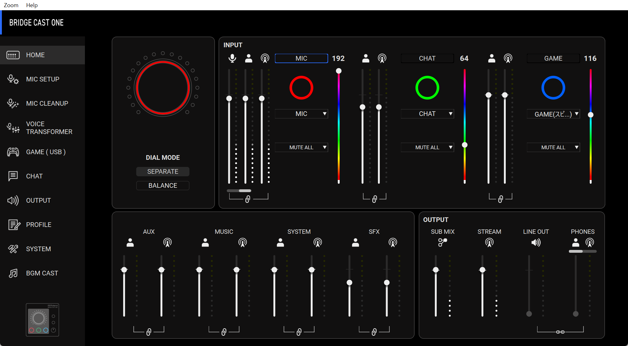Open the Zoom menu
This screenshot has width=628, height=346.
pyautogui.click(x=11, y=5)
